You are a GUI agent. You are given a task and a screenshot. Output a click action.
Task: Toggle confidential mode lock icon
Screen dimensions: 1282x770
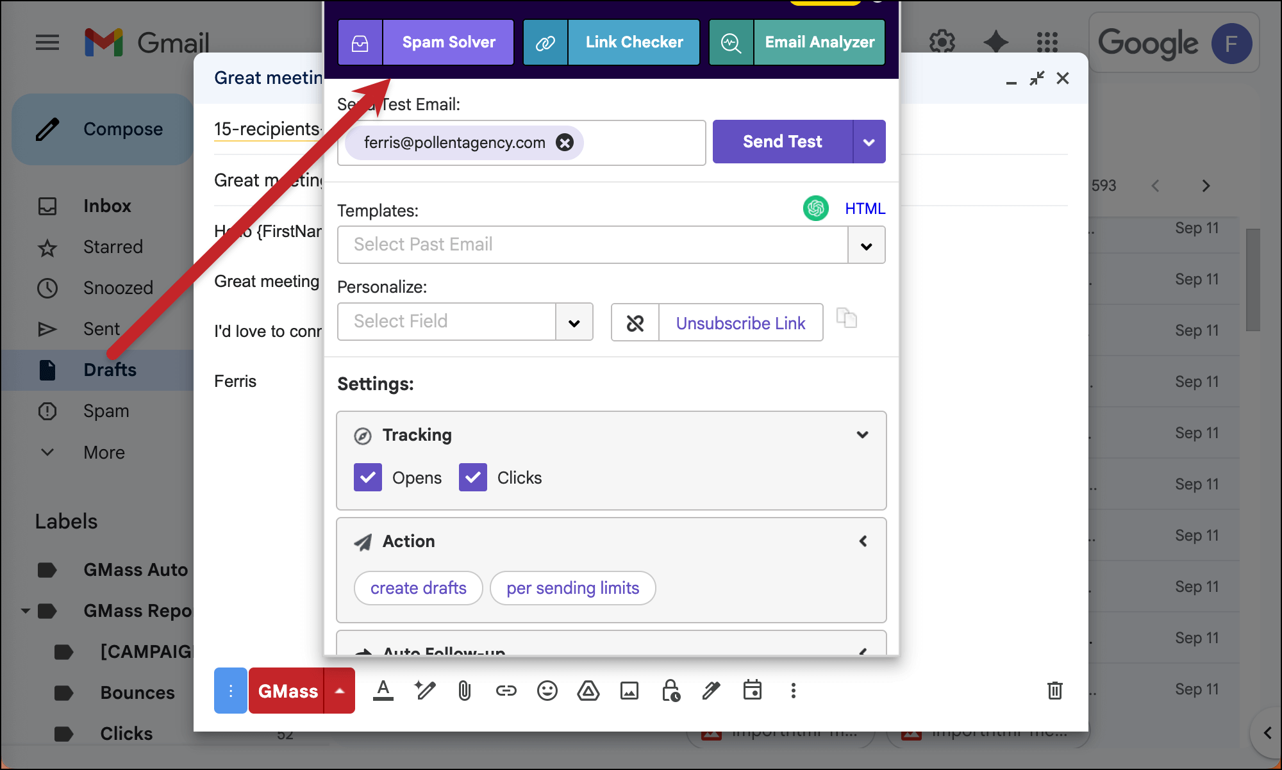[x=670, y=691]
